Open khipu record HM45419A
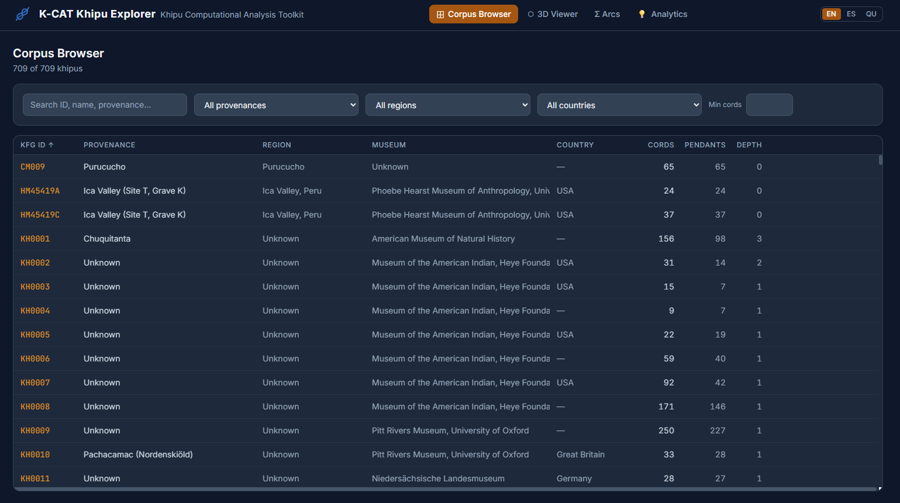This screenshot has height=503, width=900. pos(40,191)
